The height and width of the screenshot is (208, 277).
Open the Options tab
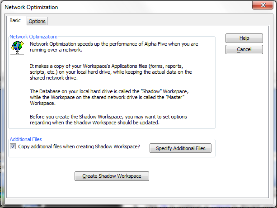click(x=37, y=21)
